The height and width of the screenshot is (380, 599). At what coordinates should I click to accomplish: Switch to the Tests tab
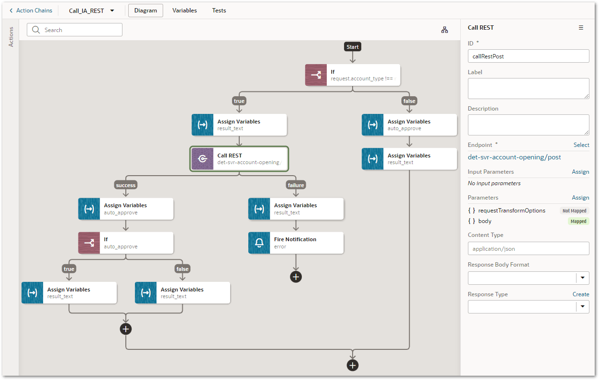click(x=219, y=11)
